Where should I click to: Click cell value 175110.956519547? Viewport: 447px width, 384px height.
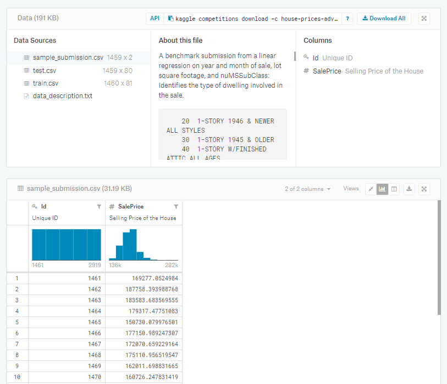coord(152,355)
